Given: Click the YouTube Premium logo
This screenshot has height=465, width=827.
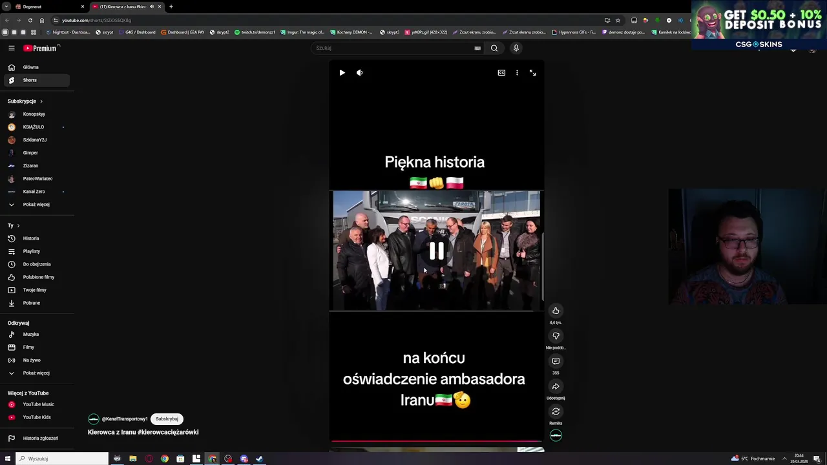Looking at the screenshot, I should coord(40,48).
